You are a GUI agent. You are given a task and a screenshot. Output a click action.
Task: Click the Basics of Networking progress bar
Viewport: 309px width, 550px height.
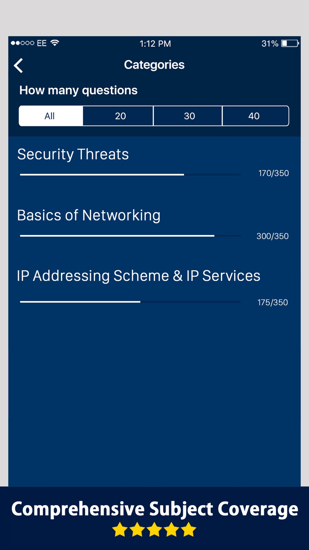coord(130,236)
